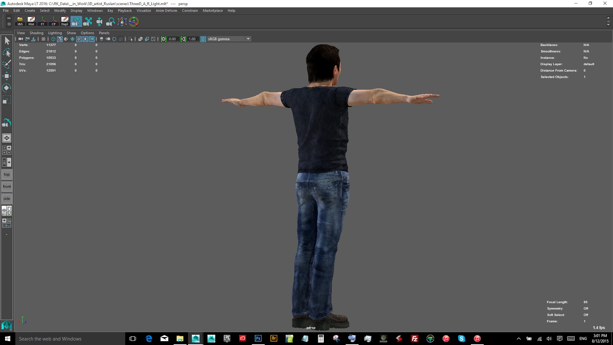The width and height of the screenshot is (613, 345).
Task: Toggle textured display mode
Action: tap(79, 39)
